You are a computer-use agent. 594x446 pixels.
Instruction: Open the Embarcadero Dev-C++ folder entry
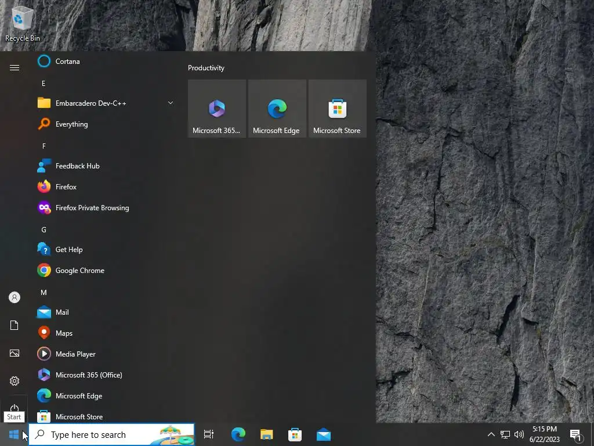[x=106, y=103]
